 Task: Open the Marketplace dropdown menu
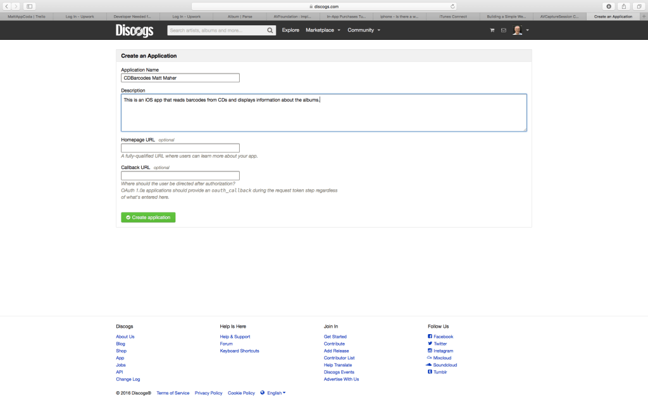[x=323, y=30]
